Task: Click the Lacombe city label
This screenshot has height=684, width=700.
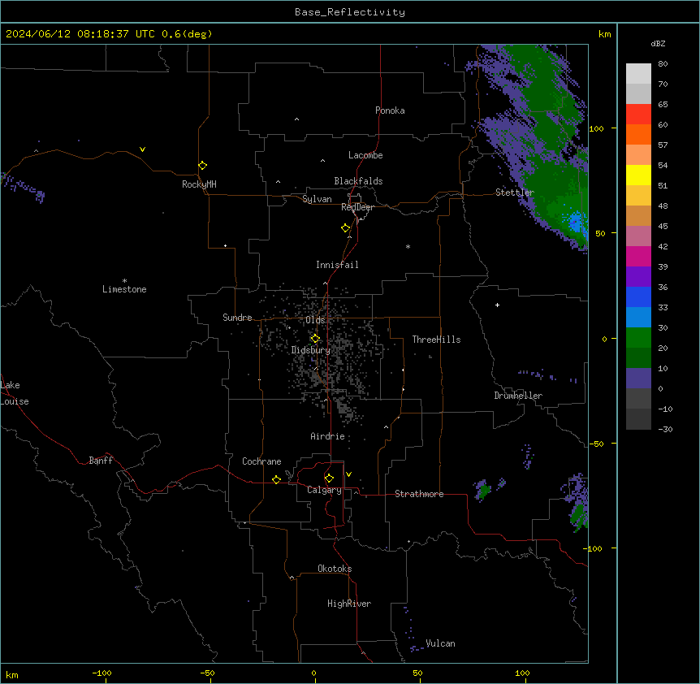Action: [365, 155]
